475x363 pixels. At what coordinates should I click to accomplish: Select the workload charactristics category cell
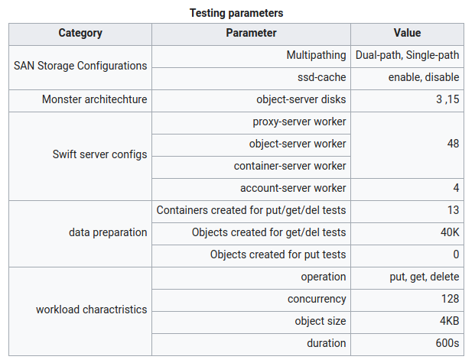pos(92,310)
